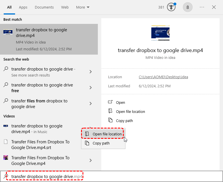Expand arrow for 'transfer files from dropbox' suggestion

tap(90, 104)
